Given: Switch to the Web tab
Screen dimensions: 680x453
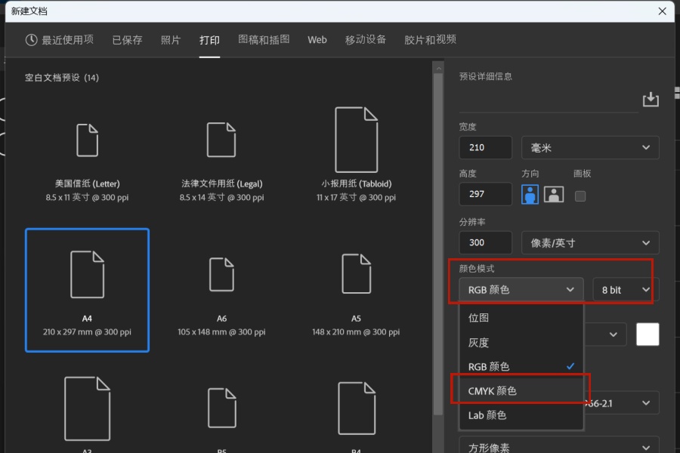Looking at the screenshot, I should point(317,40).
